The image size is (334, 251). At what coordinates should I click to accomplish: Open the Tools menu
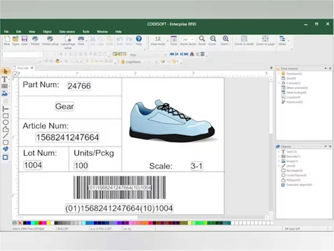(86, 31)
